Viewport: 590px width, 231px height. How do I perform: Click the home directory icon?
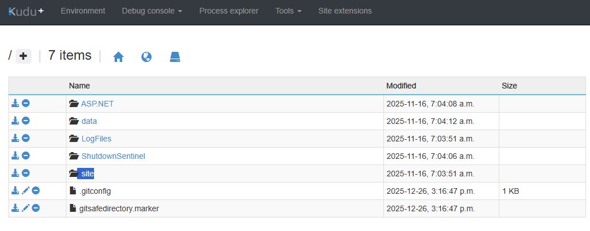118,57
